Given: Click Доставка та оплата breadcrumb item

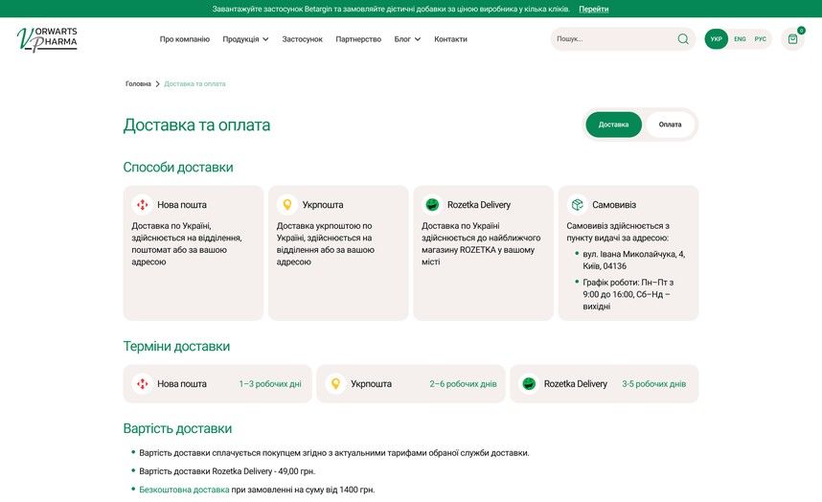Looking at the screenshot, I should pos(194,84).
